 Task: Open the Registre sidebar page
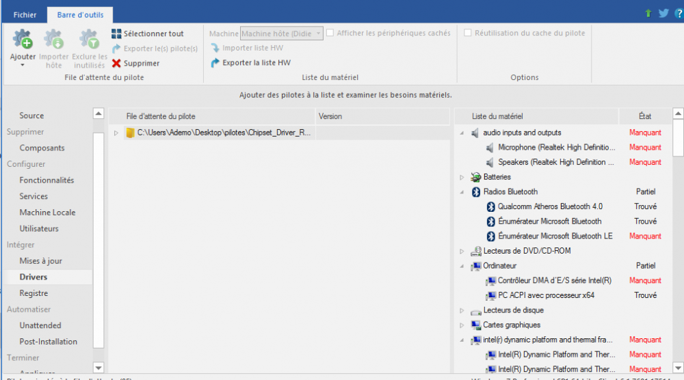[34, 293]
